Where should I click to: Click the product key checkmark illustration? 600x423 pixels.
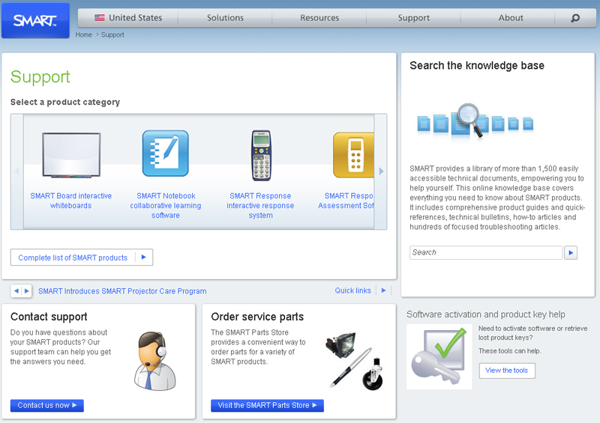pos(439,357)
